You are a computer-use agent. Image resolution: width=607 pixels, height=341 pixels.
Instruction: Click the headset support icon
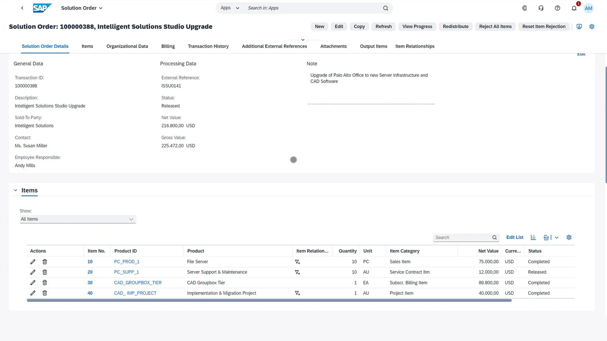click(541, 8)
